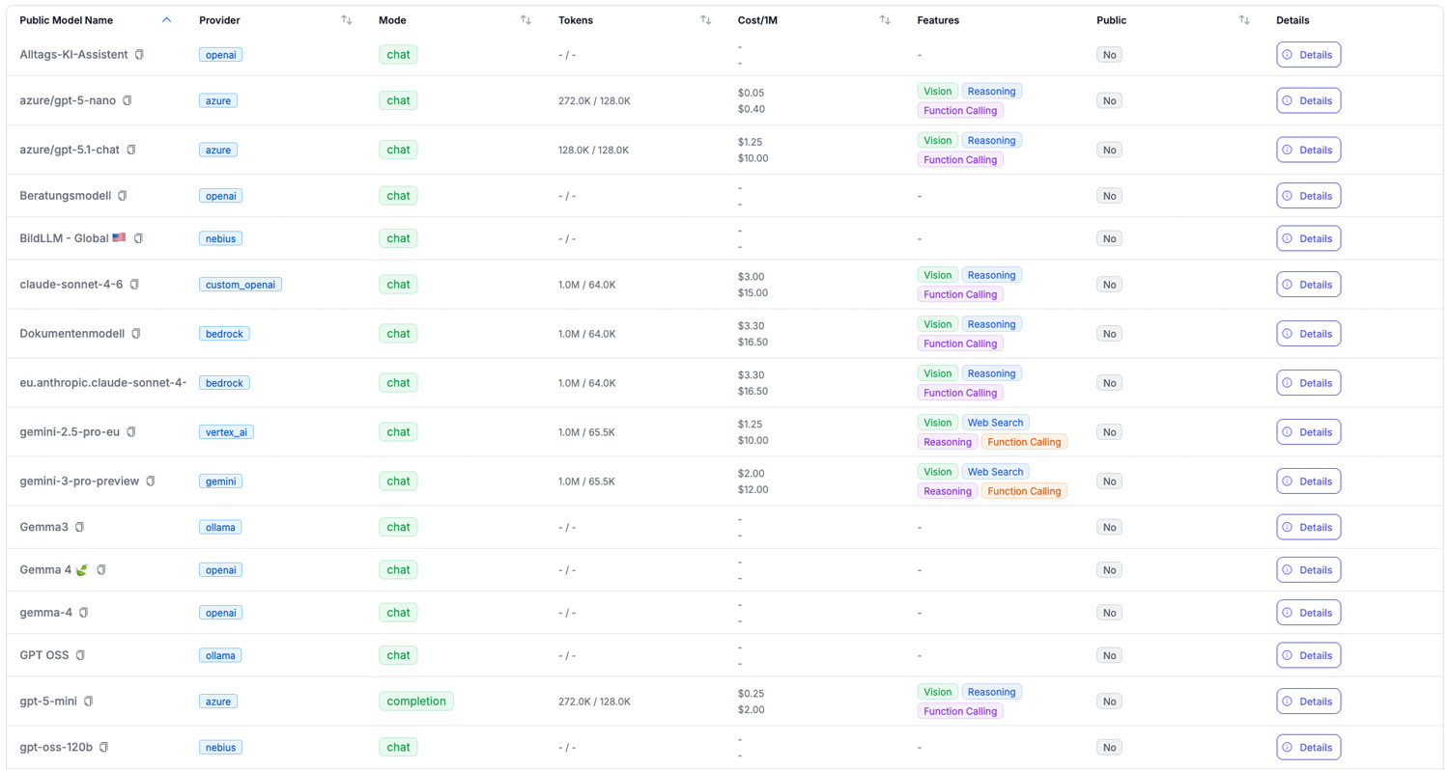Open Details for Beratungsmodell
This screenshot has height=770, width=1449.
pyautogui.click(x=1308, y=196)
